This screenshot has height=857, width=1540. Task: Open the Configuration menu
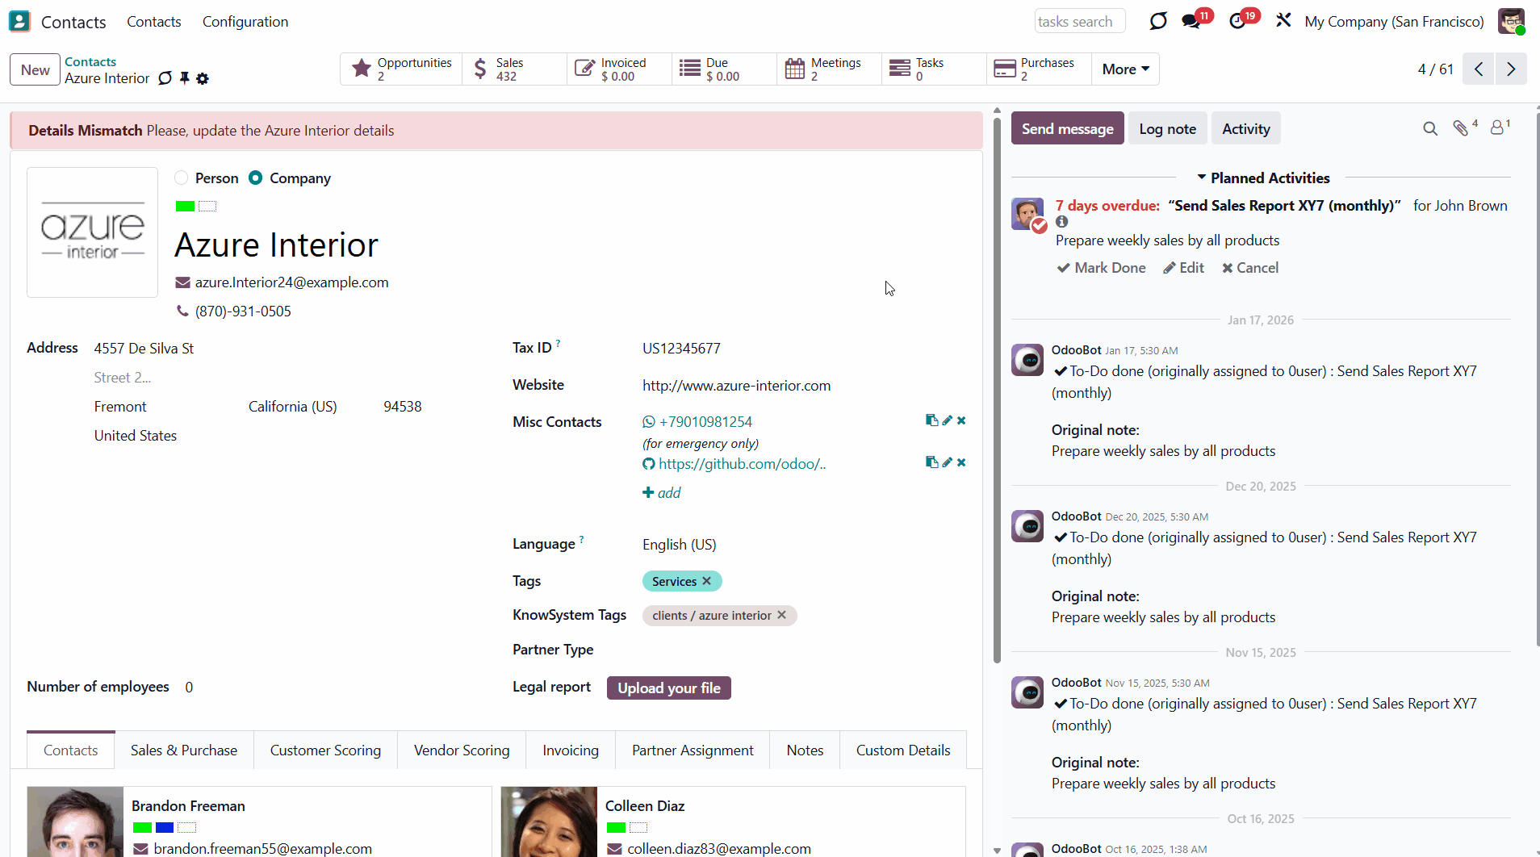point(245,22)
